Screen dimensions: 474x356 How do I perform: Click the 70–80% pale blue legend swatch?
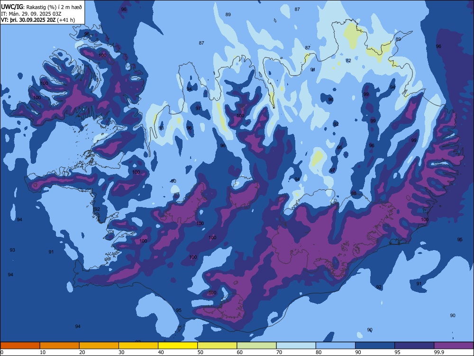[296, 346]
